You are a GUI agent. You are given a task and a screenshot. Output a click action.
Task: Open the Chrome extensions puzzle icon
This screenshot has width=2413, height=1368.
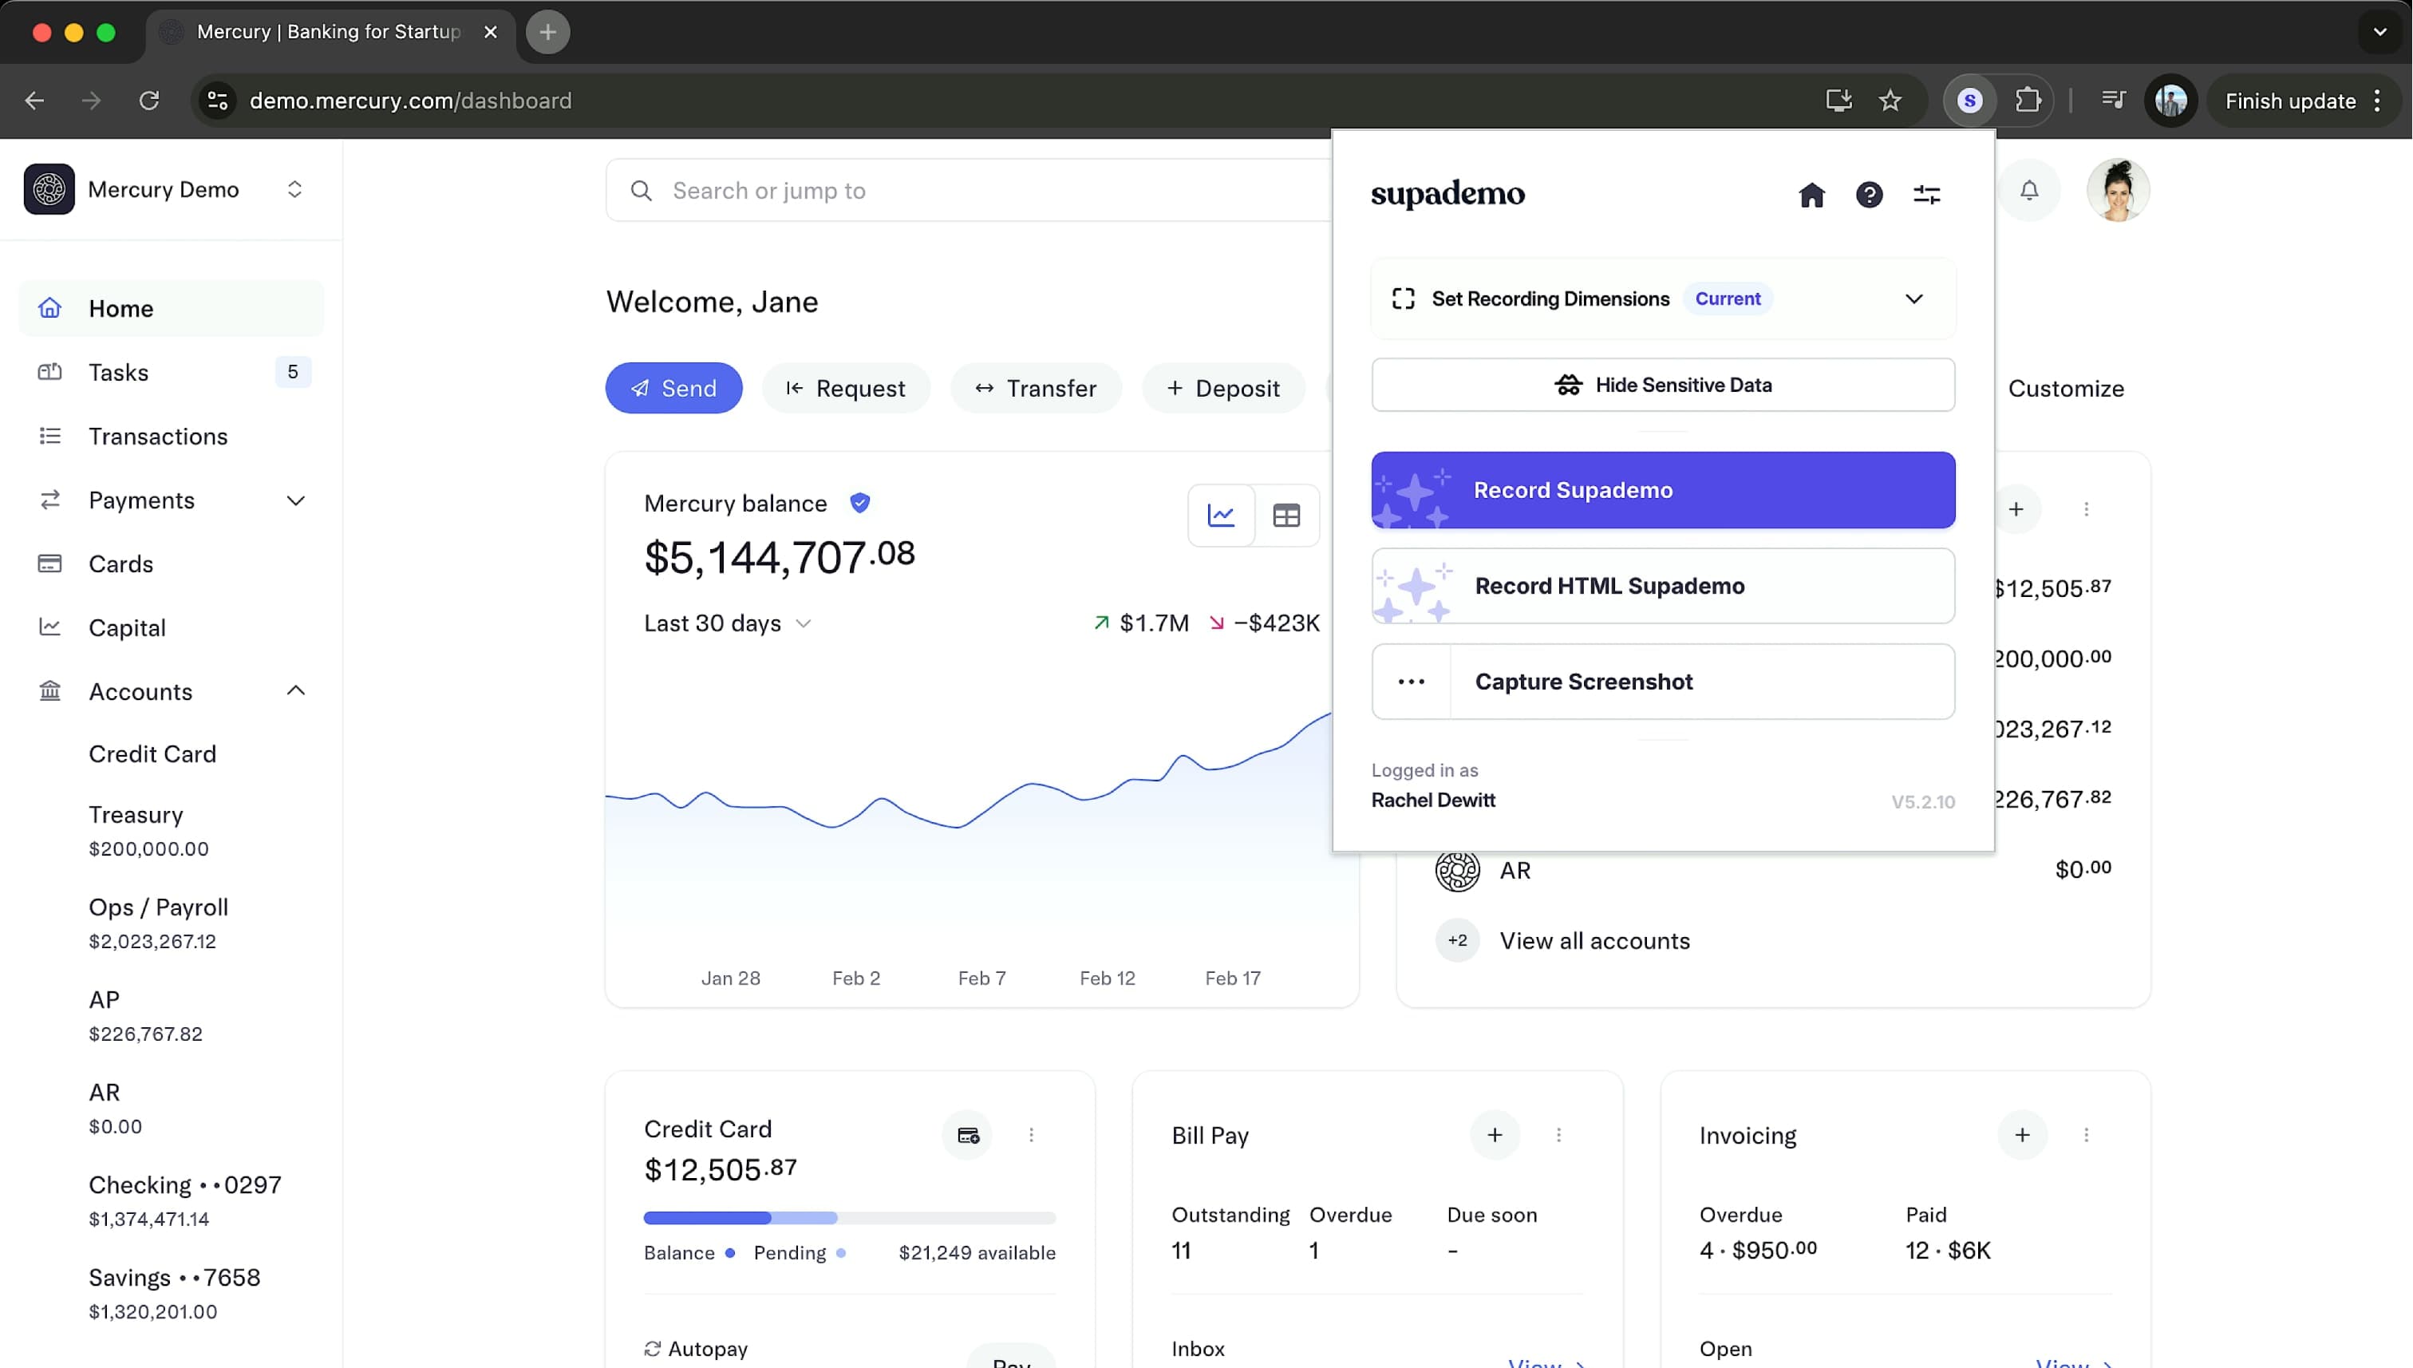[x=2028, y=101]
